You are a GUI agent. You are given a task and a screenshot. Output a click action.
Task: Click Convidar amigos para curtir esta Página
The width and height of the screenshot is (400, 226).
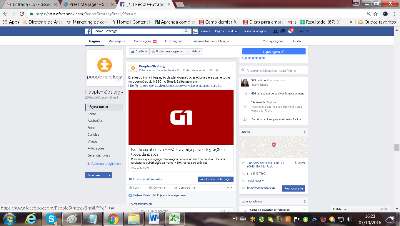coord(276,119)
